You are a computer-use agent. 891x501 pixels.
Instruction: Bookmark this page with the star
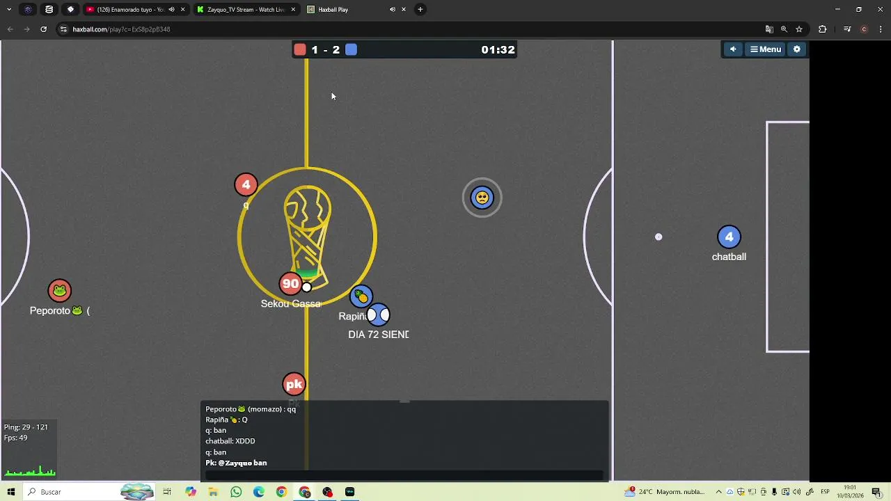click(x=799, y=29)
